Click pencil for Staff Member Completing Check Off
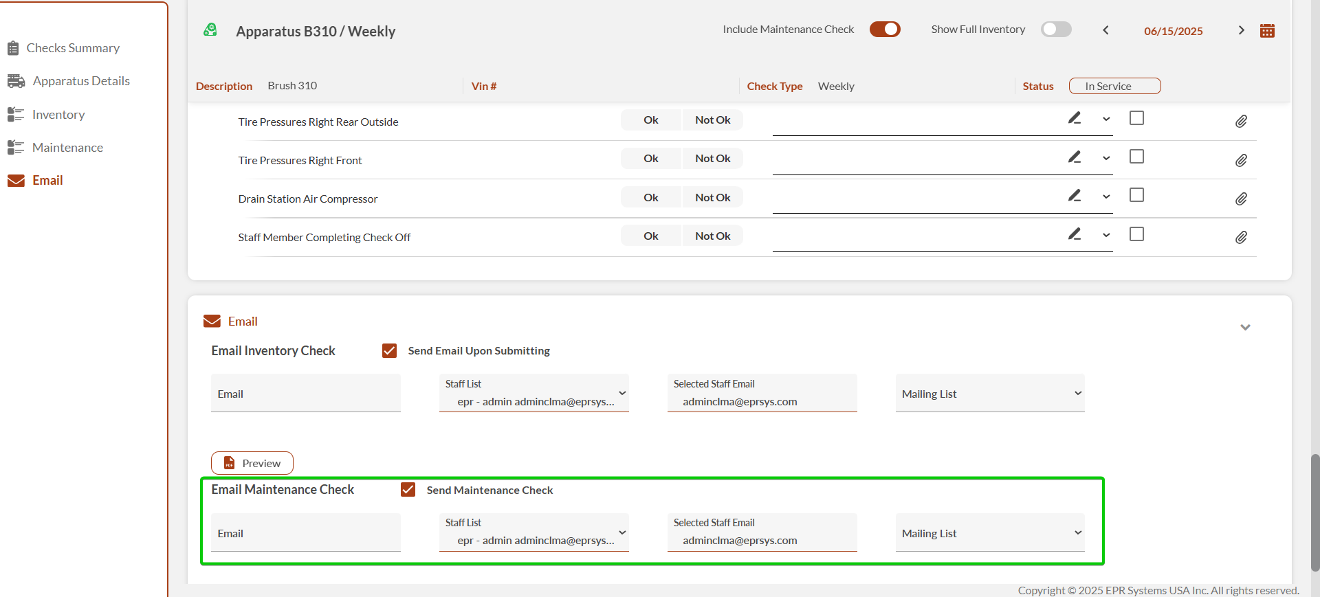 (1075, 234)
